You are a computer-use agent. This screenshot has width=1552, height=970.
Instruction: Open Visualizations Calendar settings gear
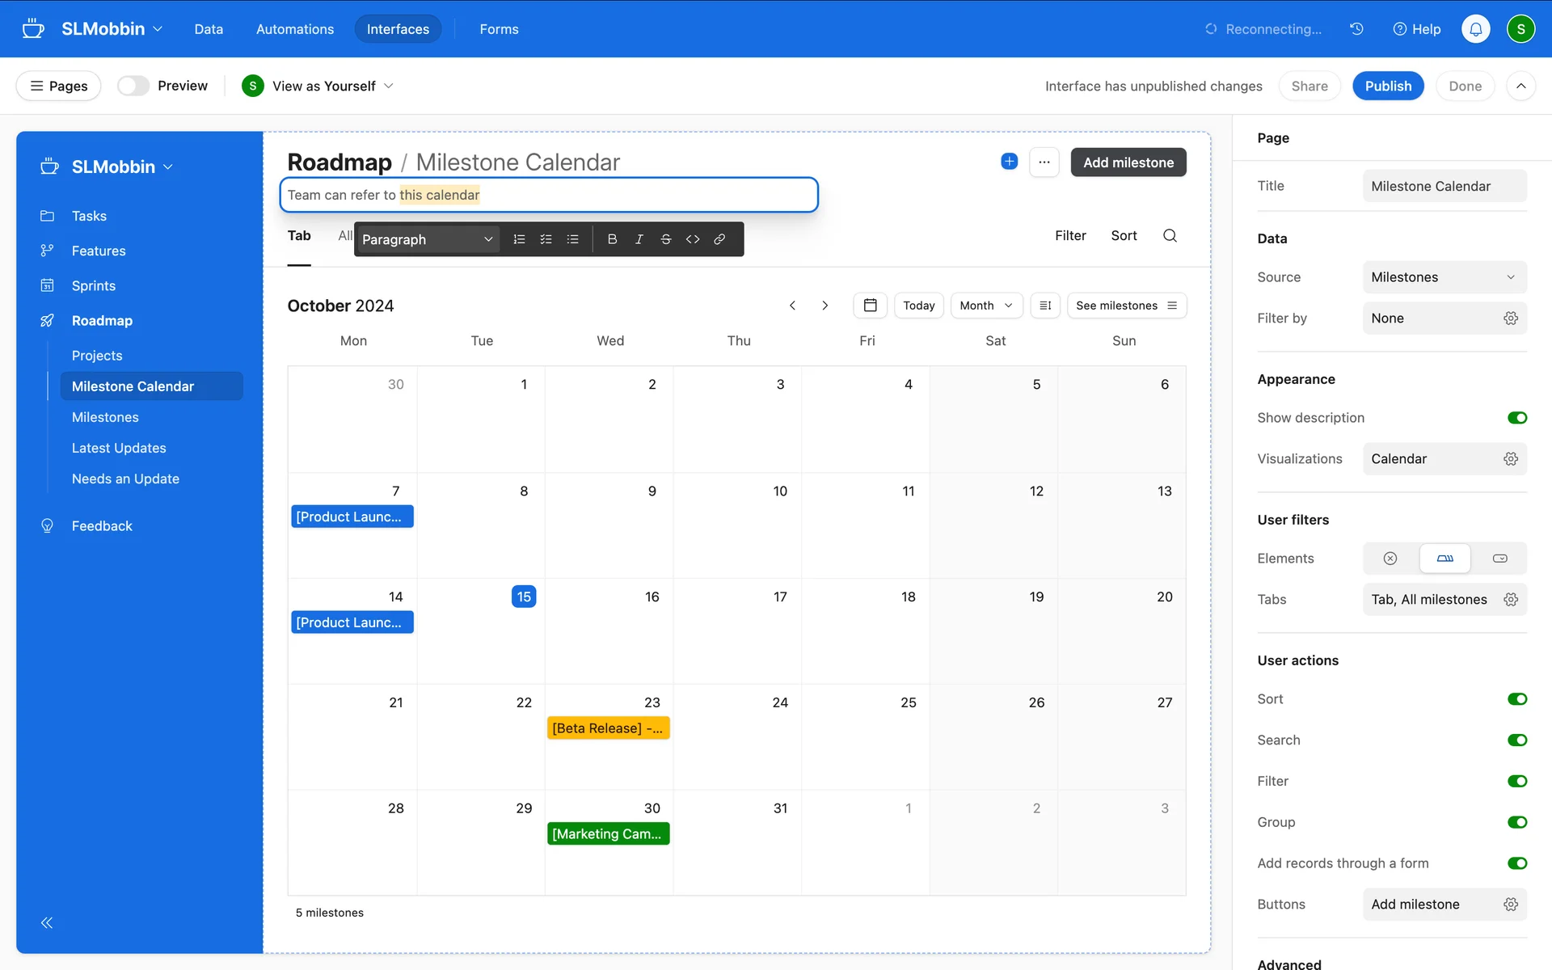pyautogui.click(x=1510, y=459)
